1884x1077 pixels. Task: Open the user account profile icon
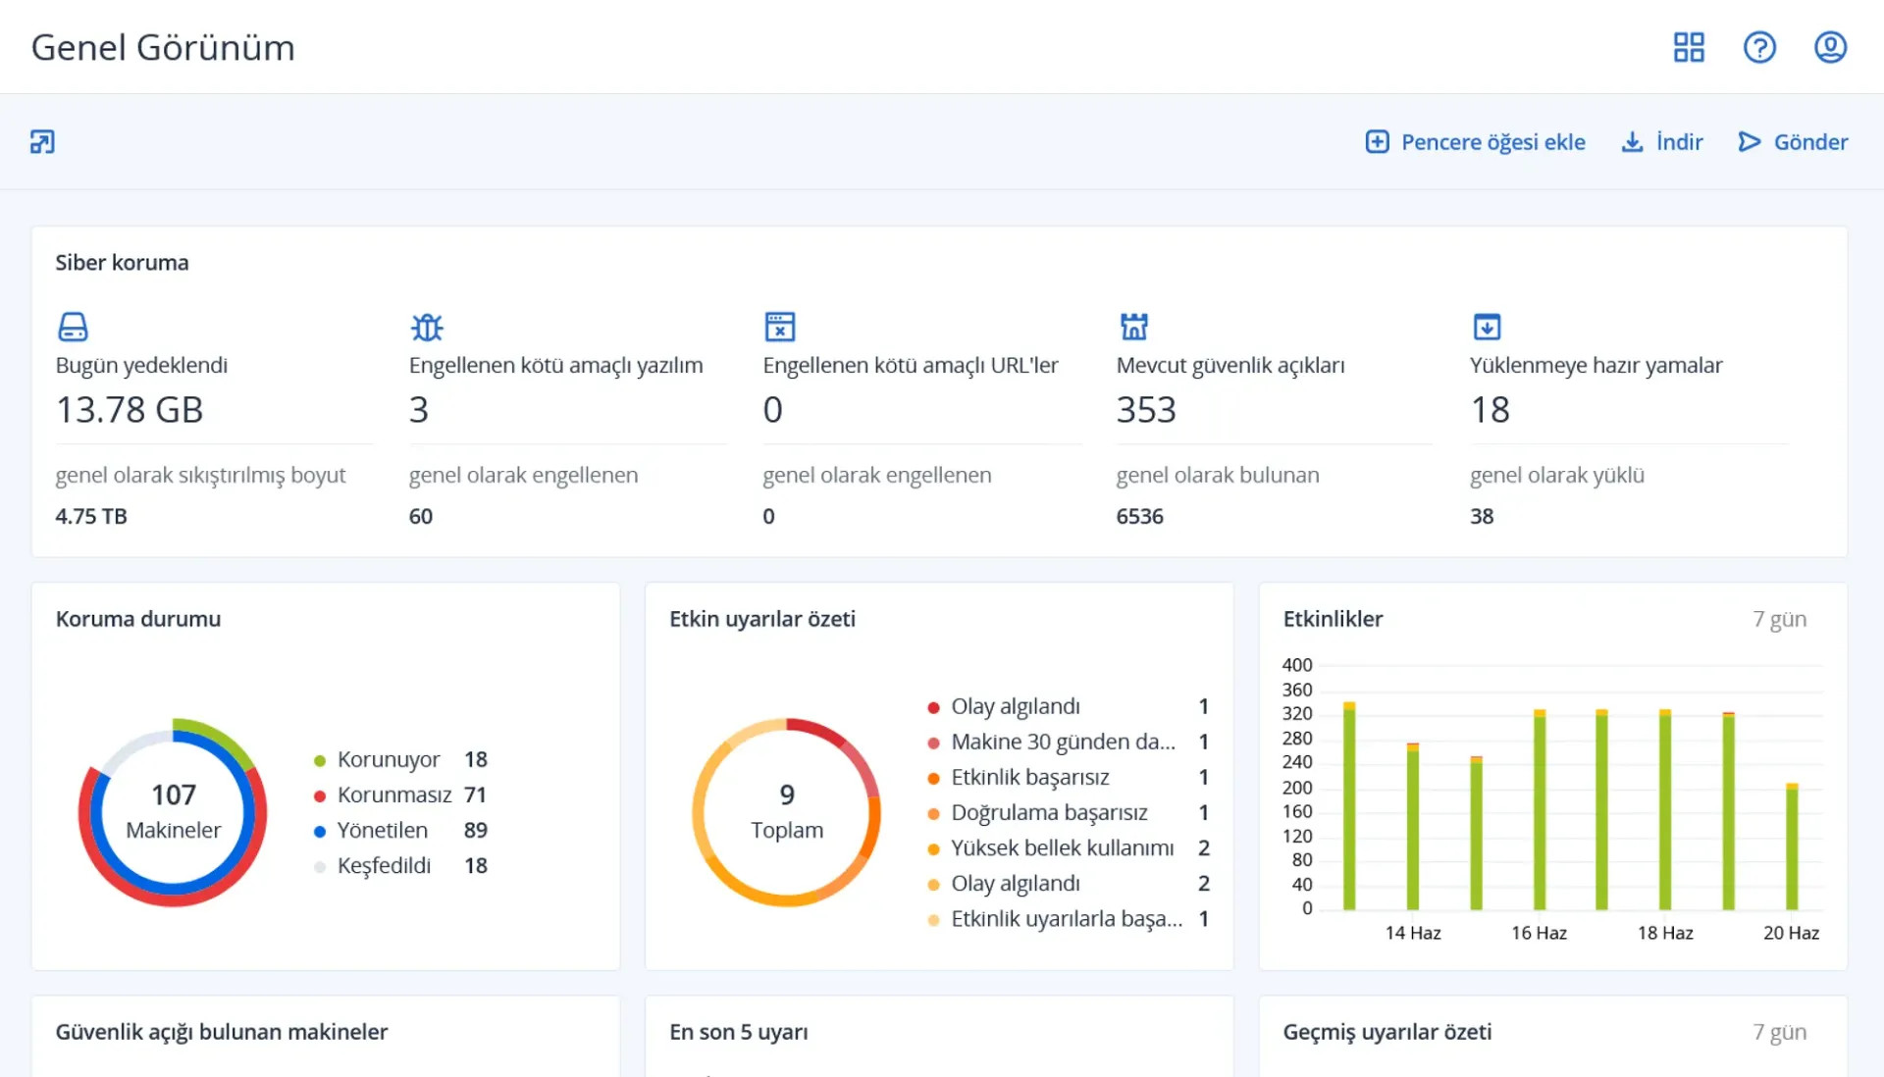(1830, 47)
